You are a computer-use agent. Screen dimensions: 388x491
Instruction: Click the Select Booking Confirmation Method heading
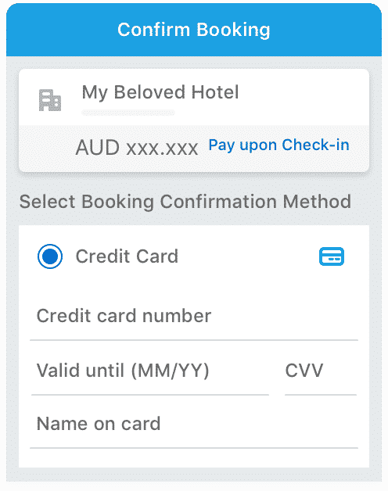(x=185, y=202)
